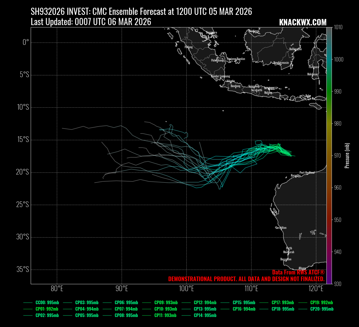Click the Jakarta city label

(230, 81)
